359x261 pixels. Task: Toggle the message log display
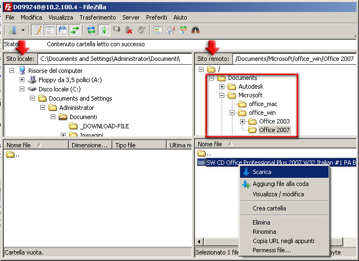(37, 30)
